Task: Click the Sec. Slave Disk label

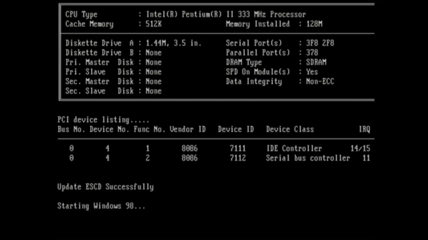Action: point(99,91)
